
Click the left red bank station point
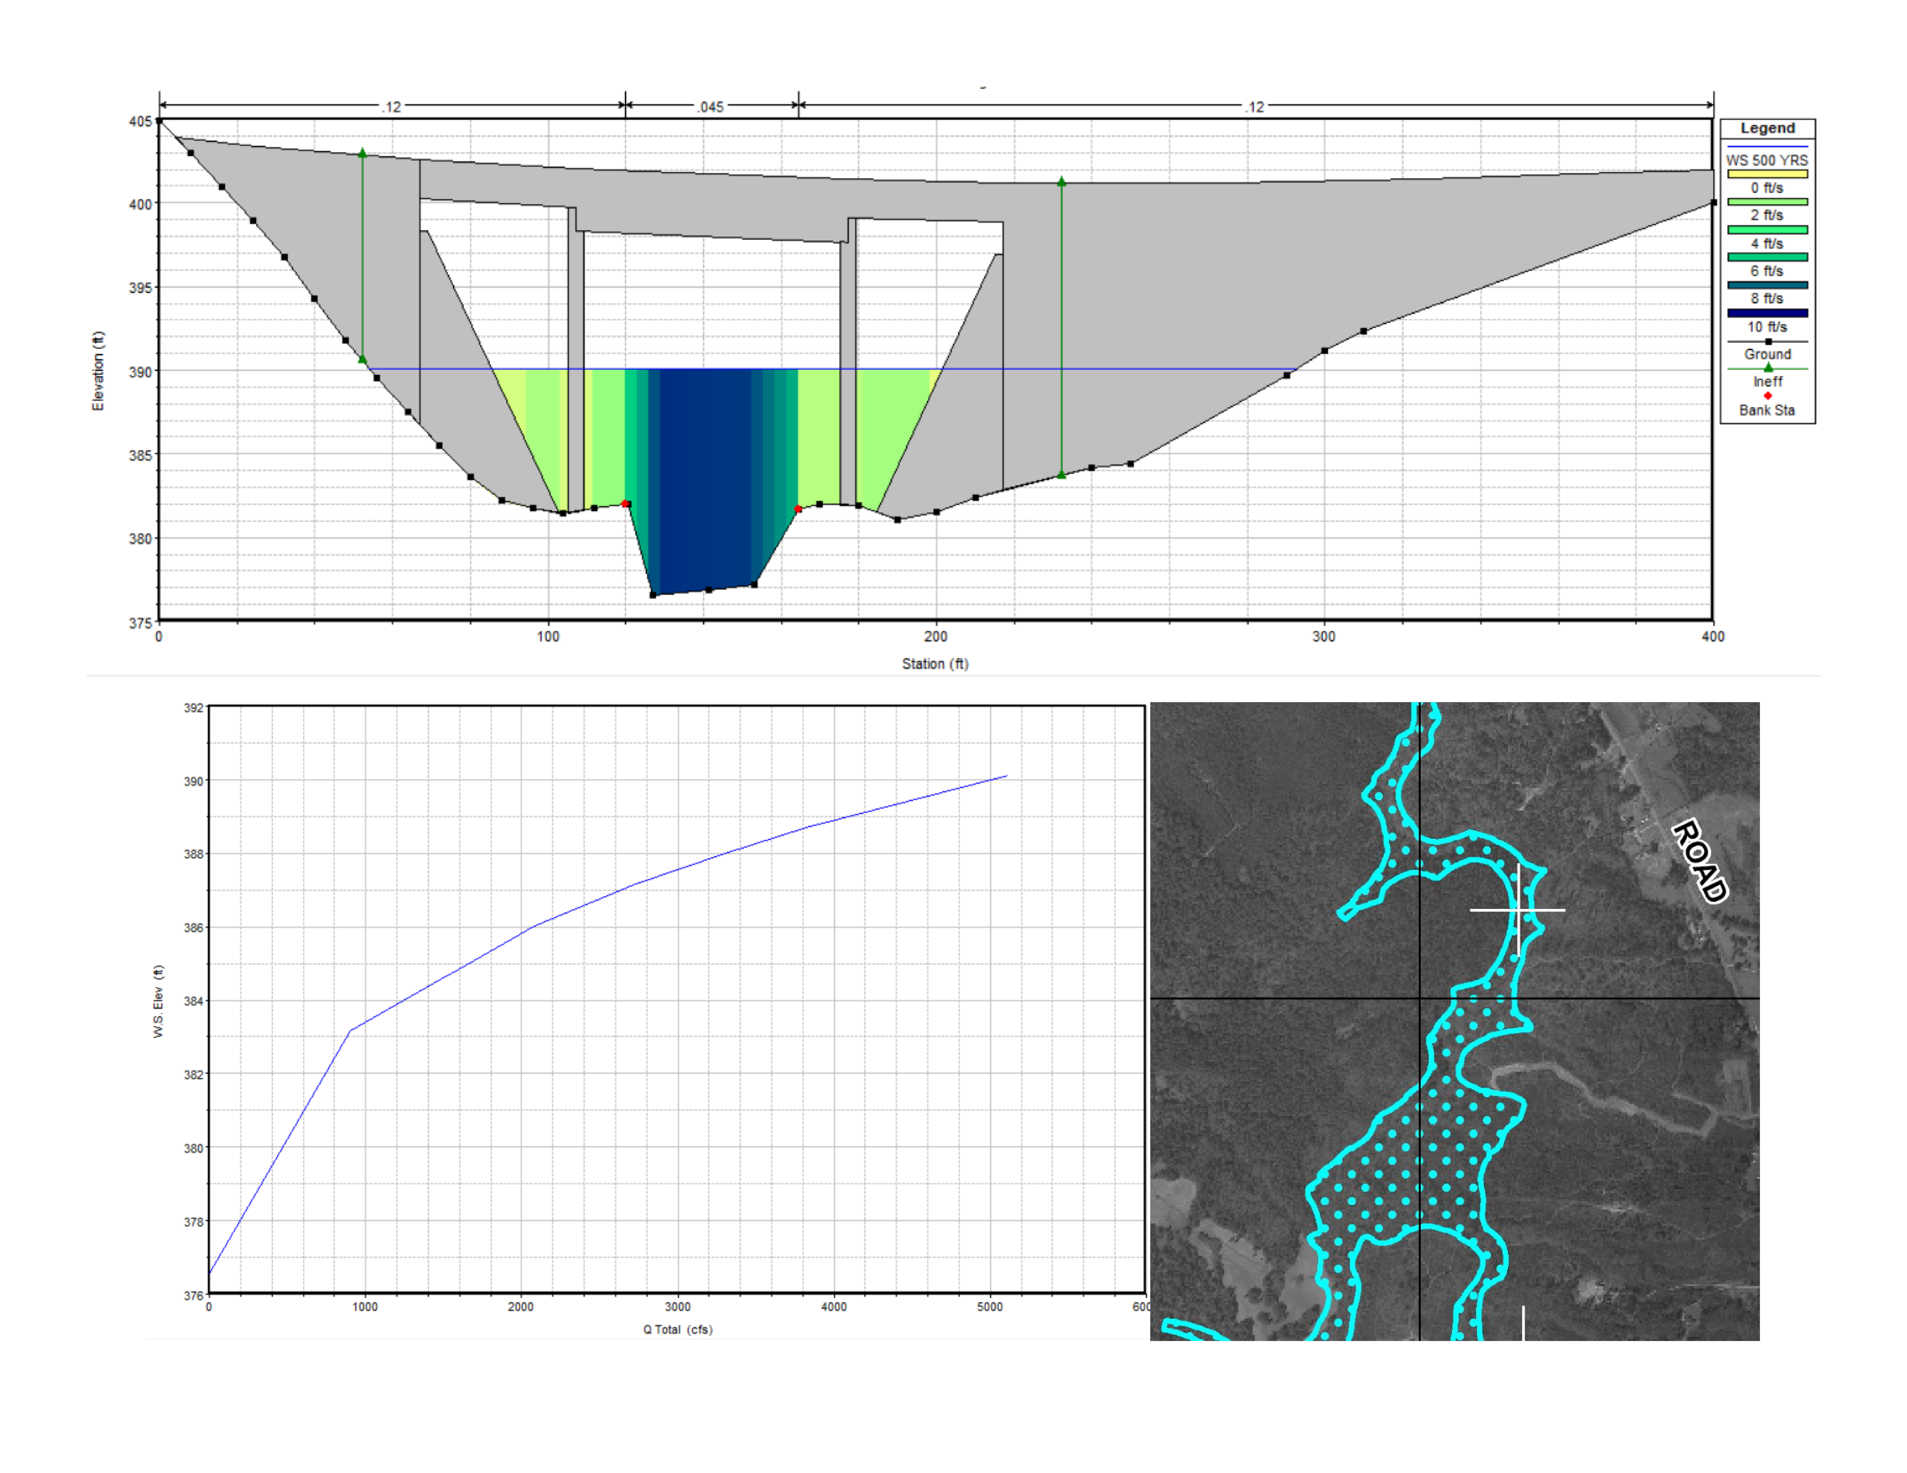(625, 503)
